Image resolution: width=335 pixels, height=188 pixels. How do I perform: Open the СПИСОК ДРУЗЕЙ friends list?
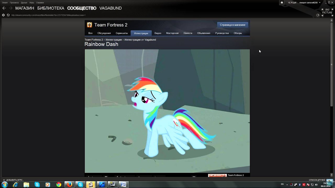point(317,180)
